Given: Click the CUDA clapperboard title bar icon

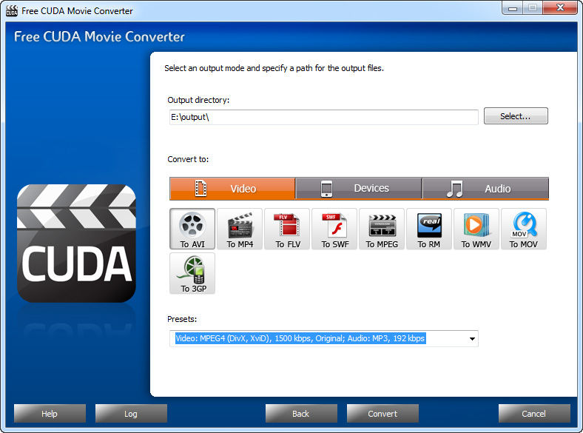Looking at the screenshot, I should 12,11.
